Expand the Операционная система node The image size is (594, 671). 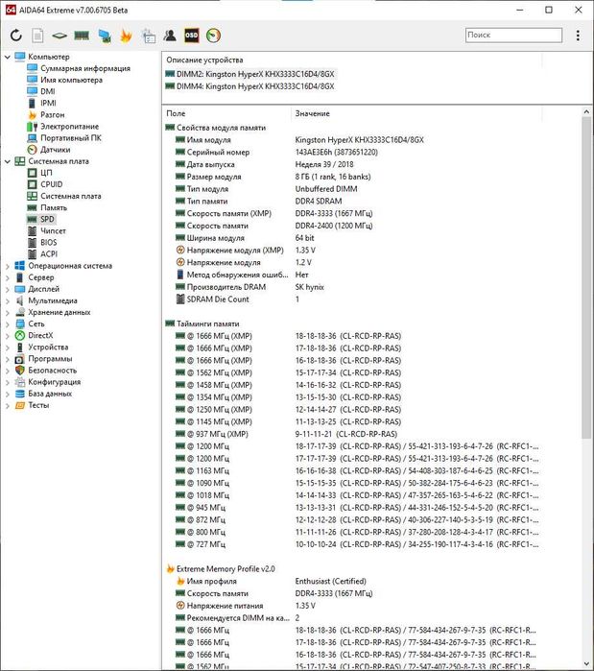pyautogui.click(x=8, y=266)
